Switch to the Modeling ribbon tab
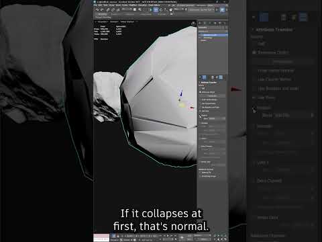Image resolution: width=322 pixels, height=242 pixels. tap(102, 14)
